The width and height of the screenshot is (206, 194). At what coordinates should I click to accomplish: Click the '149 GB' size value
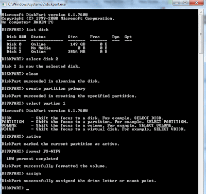(78, 44)
